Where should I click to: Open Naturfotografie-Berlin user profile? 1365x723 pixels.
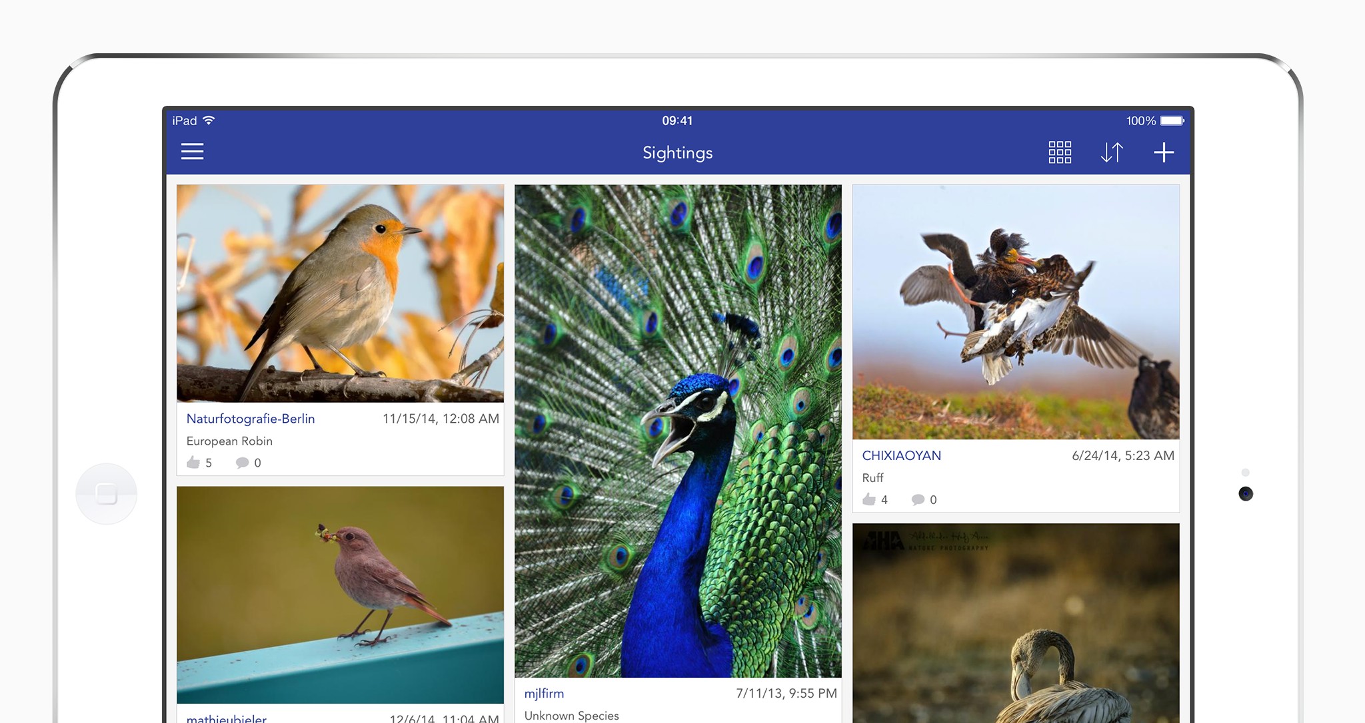[x=251, y=419]
